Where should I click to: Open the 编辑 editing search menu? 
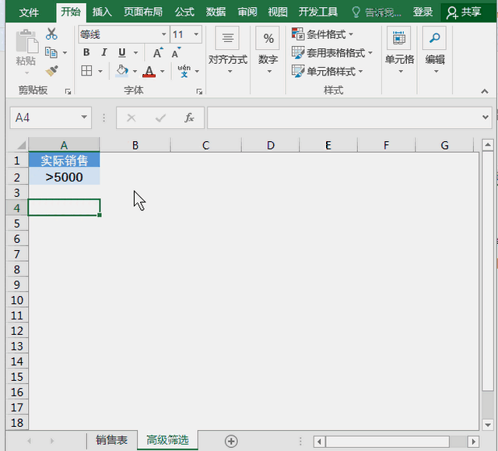[x=435, y=51]
